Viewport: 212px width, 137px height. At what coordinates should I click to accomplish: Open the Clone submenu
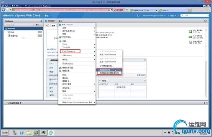77,44
